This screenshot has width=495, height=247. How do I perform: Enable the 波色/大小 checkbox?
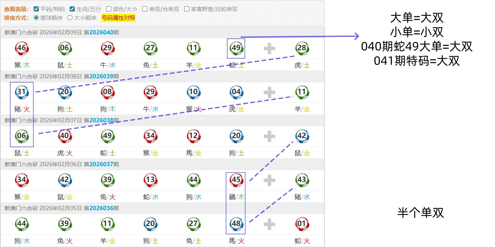(x=109, y=9)
